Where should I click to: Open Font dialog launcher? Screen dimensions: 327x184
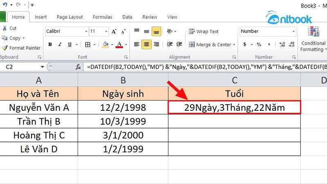(x=126, y=57)
